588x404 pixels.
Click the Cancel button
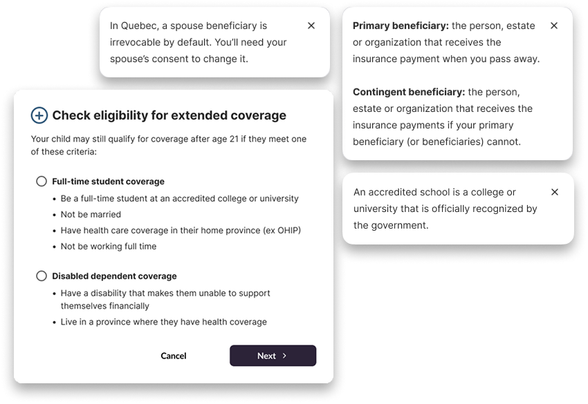click(x=173, y=356)
